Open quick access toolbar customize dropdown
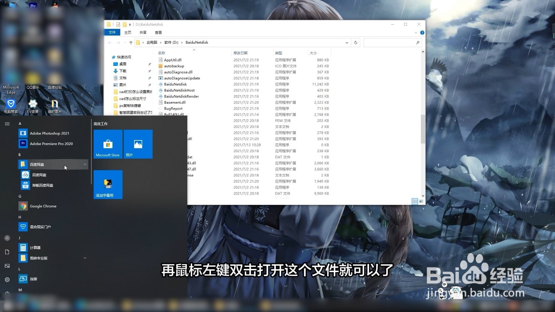 click(x=130, y=25)
